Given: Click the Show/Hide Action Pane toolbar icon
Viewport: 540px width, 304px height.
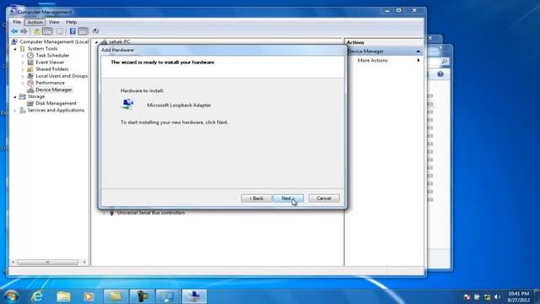Looking at the screenshot, I should pos(84,31).
